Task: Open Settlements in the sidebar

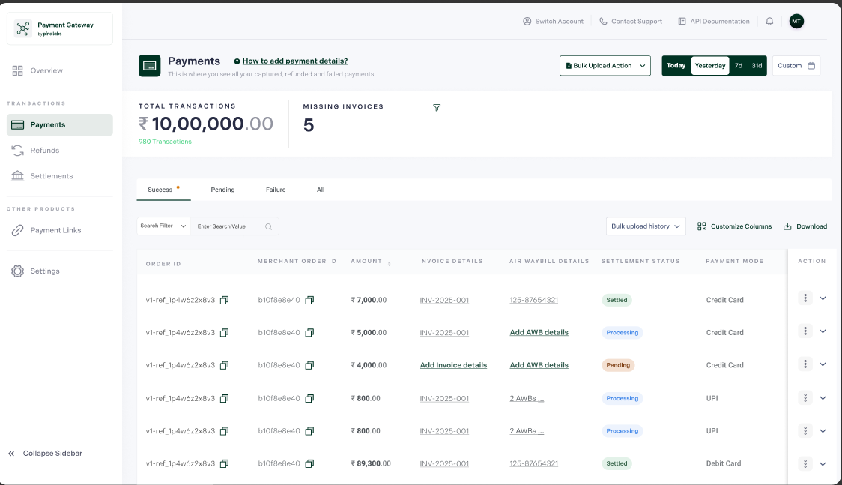Action: 60,176
